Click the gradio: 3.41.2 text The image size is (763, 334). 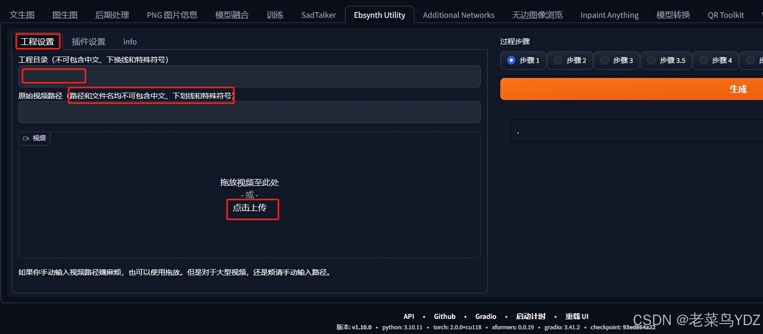coord(562,327)
